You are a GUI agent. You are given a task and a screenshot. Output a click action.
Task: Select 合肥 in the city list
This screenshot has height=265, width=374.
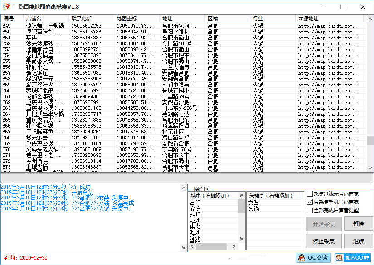195,203
